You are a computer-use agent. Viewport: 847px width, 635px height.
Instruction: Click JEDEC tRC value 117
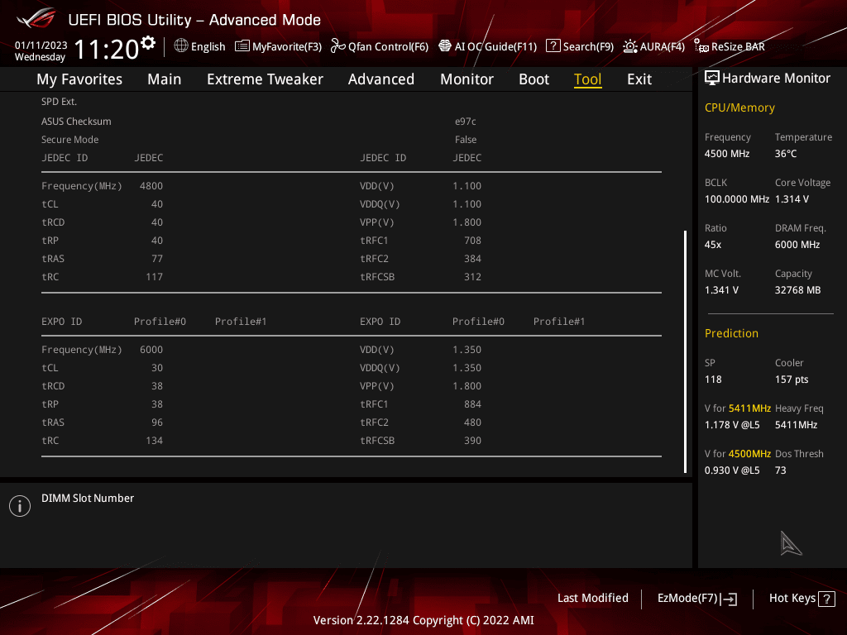[154, 276]
